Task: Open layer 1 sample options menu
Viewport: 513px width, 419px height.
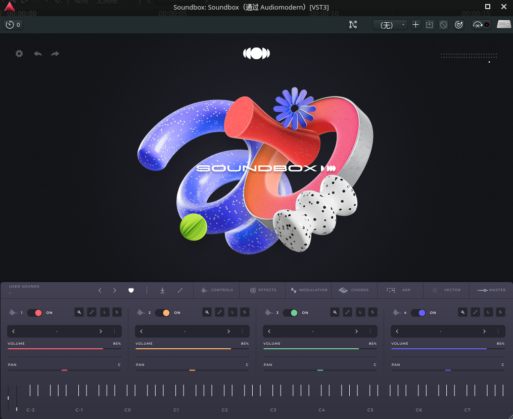Action: (x=115, y=332)
